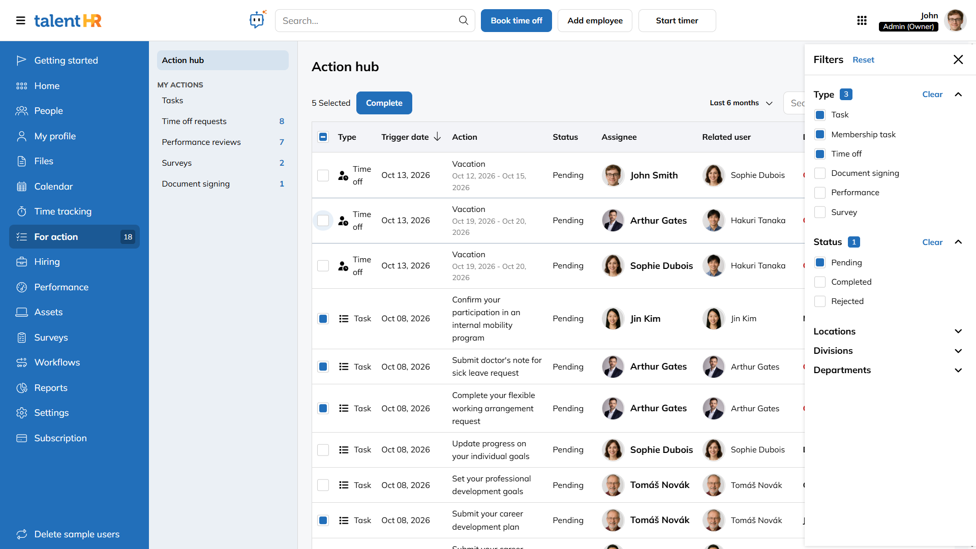The height and width of the screenshot is (549, 976).
Task: Check Completed status filter
Action: (x=819, y=282)
